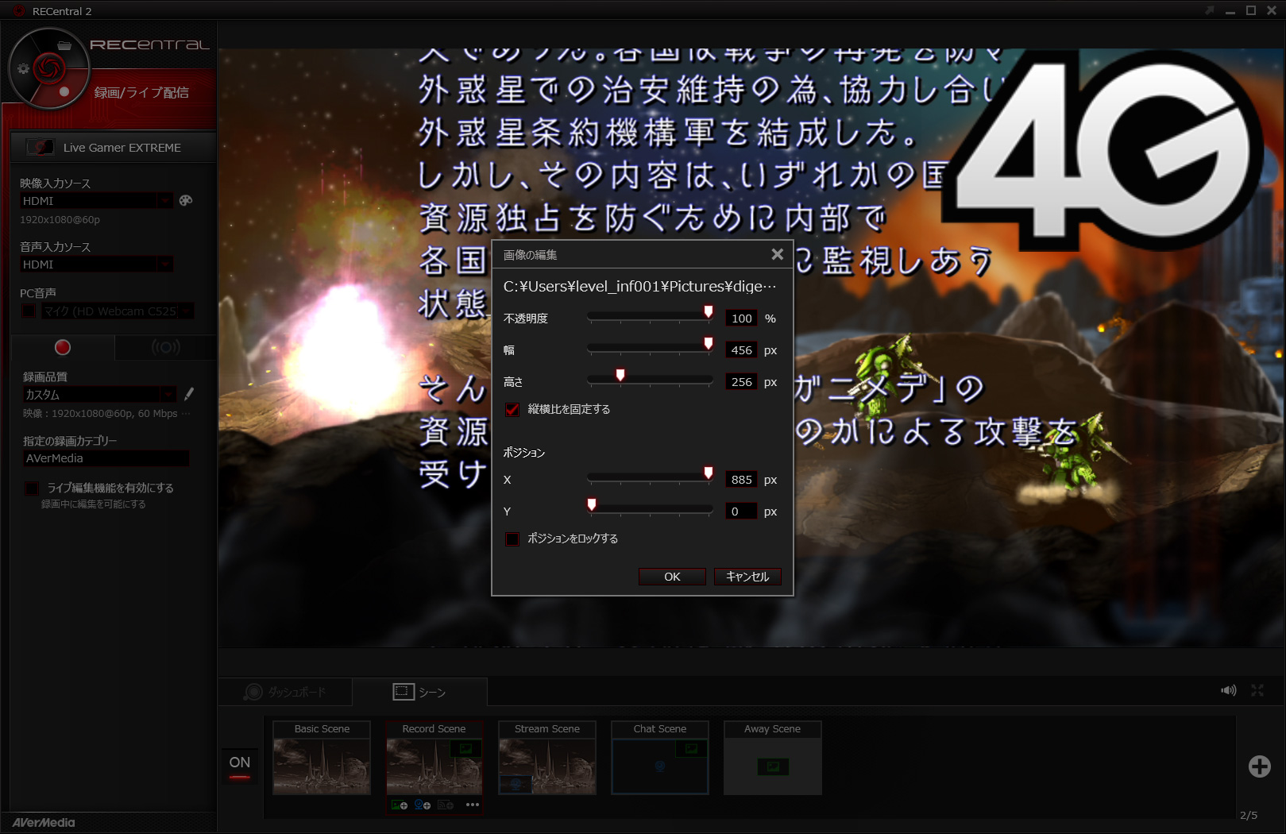Switch to the Dashboard tab
Image resolution: width=1286 pixels, height=834 pixels.
click(286, 692)
